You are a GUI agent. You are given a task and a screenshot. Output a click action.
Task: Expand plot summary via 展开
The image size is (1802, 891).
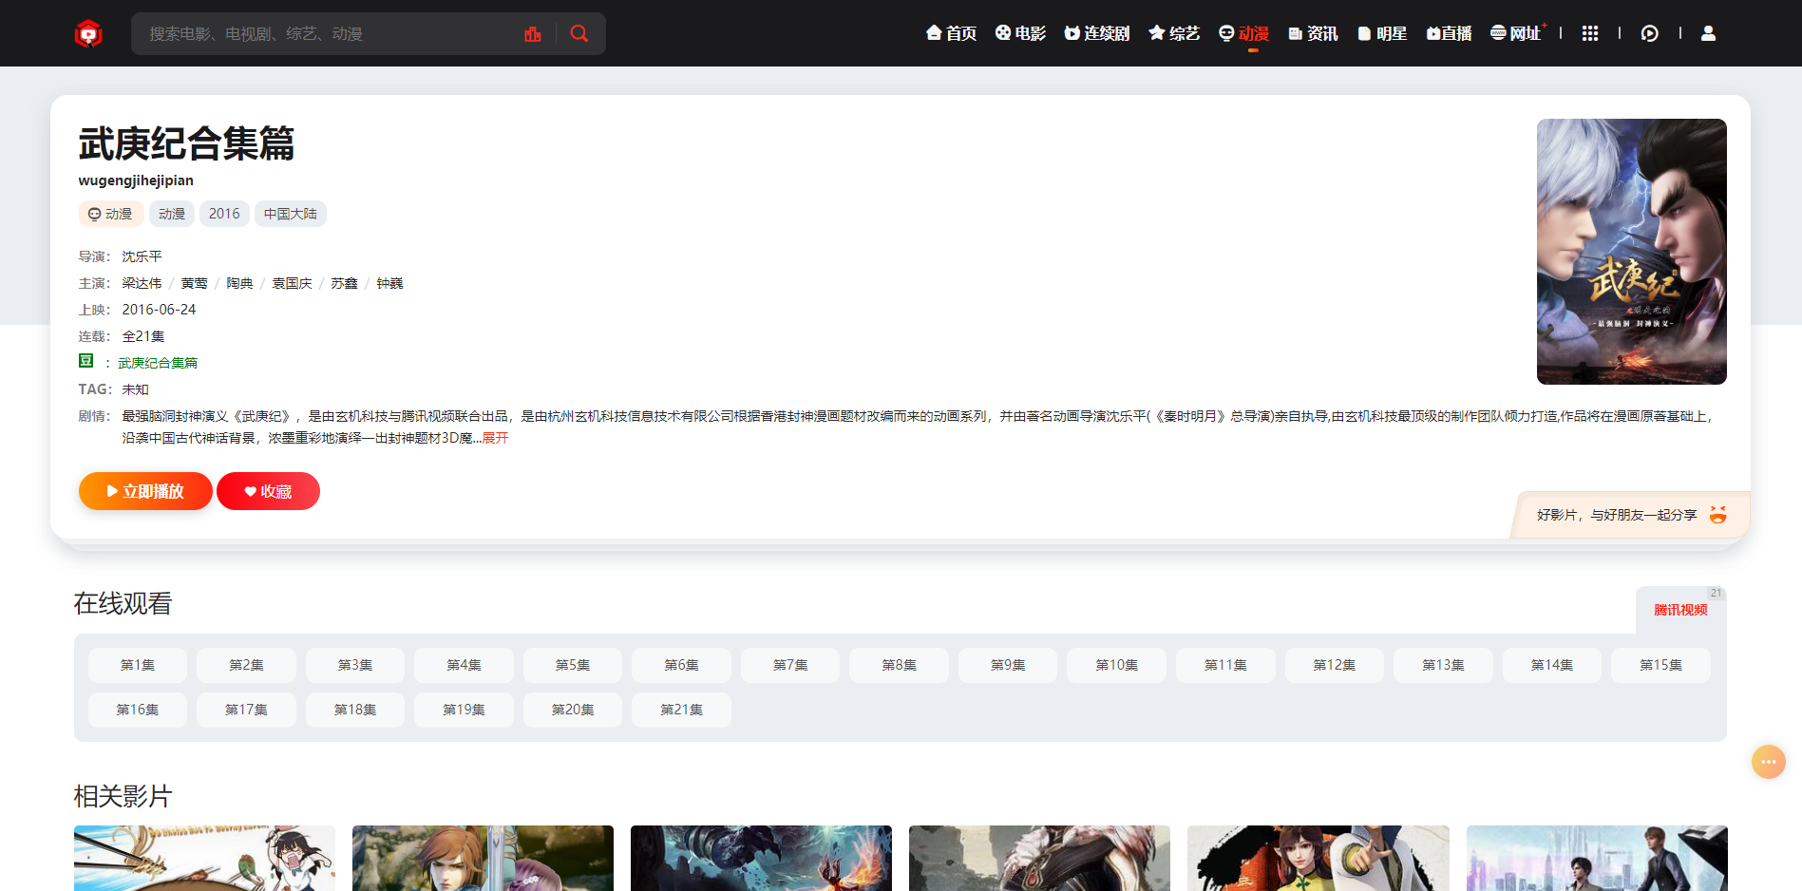[x=496, y=438]
